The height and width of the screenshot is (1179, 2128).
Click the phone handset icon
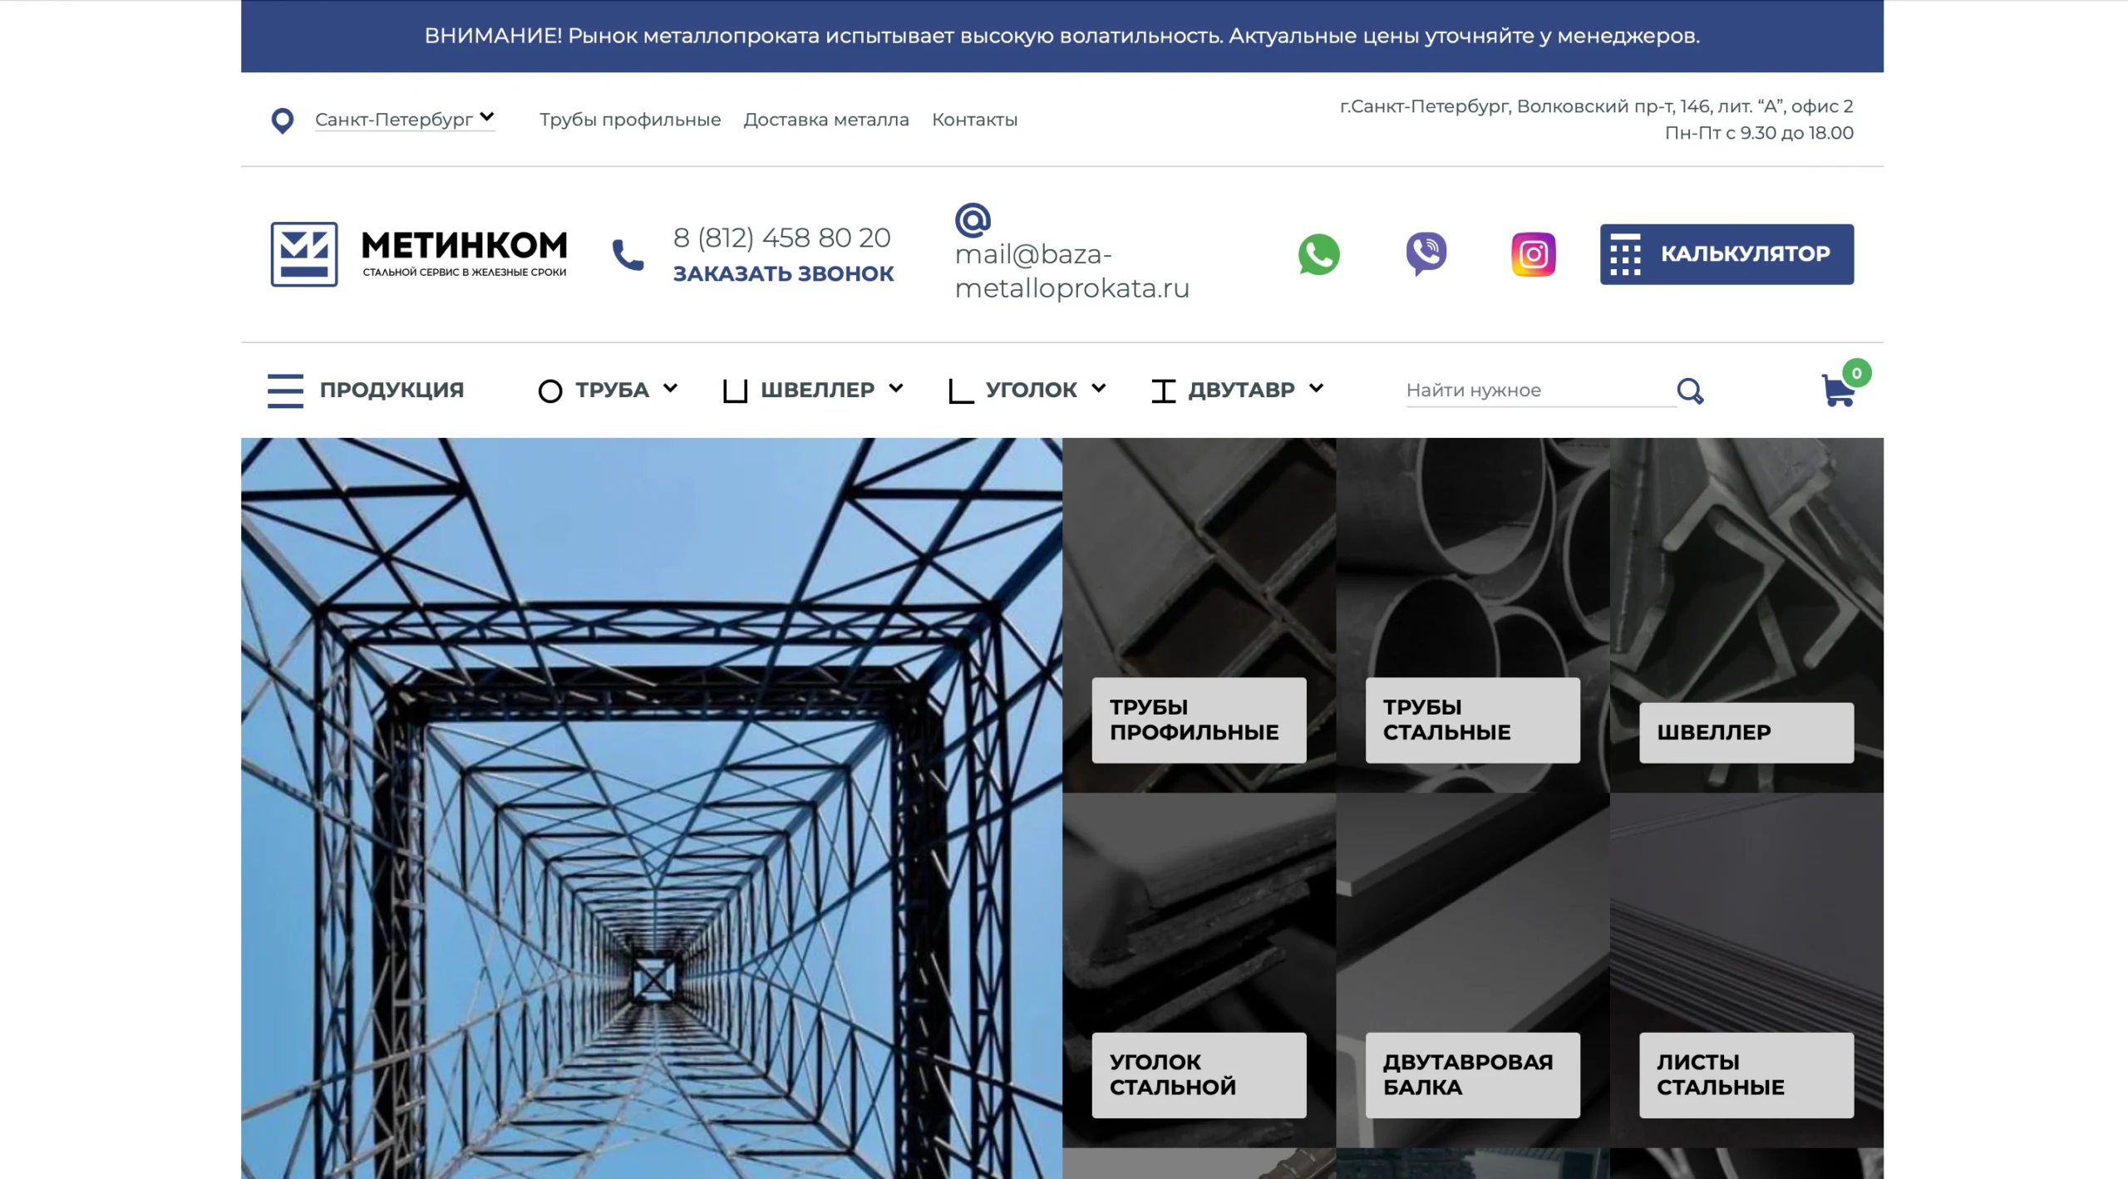pyautogui.click(x=628, y=255)
